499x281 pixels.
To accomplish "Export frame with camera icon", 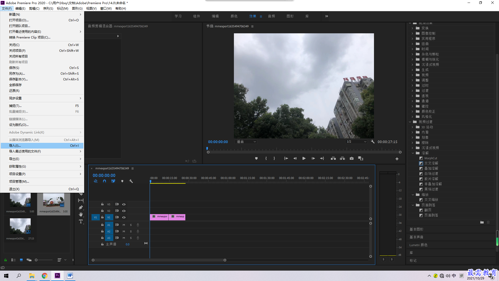I will (352, 158).
